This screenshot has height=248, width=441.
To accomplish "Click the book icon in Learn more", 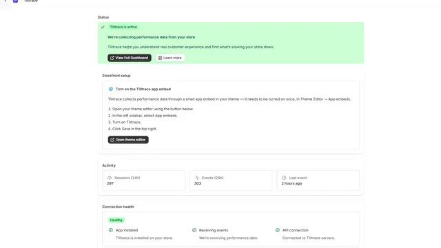I will tap(160, 58).
